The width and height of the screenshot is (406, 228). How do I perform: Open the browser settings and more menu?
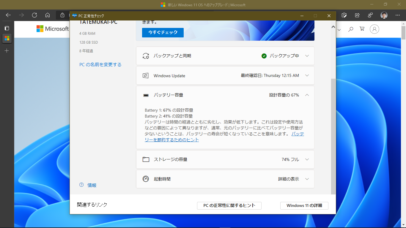click(x=398, y=15)
